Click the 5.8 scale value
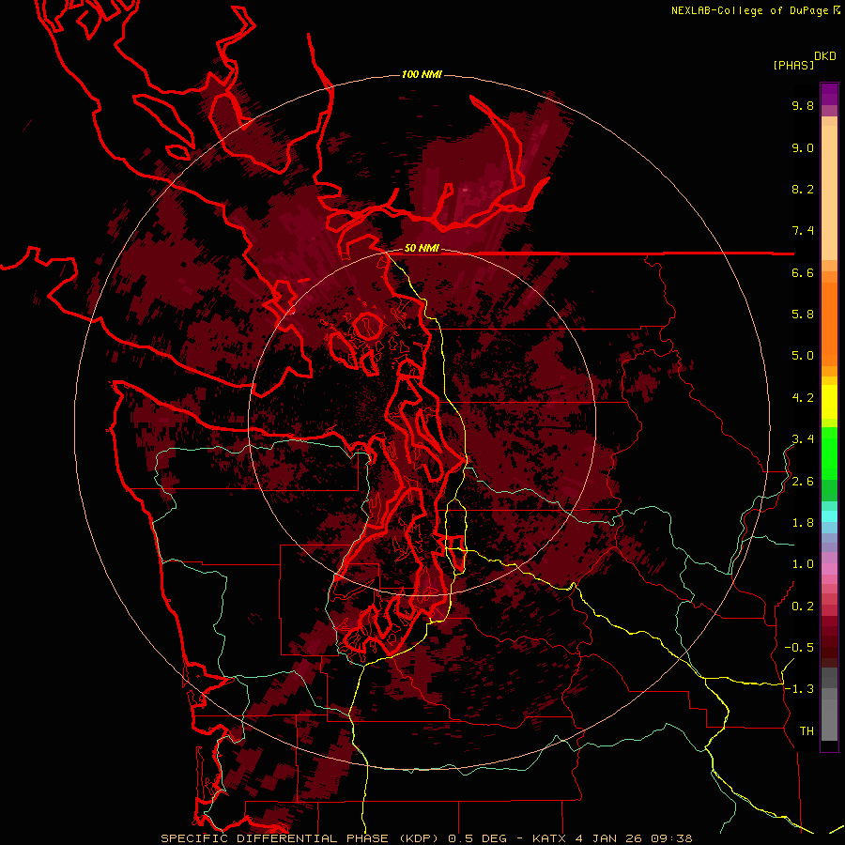845x845 pixels. [x=803, y=315]
